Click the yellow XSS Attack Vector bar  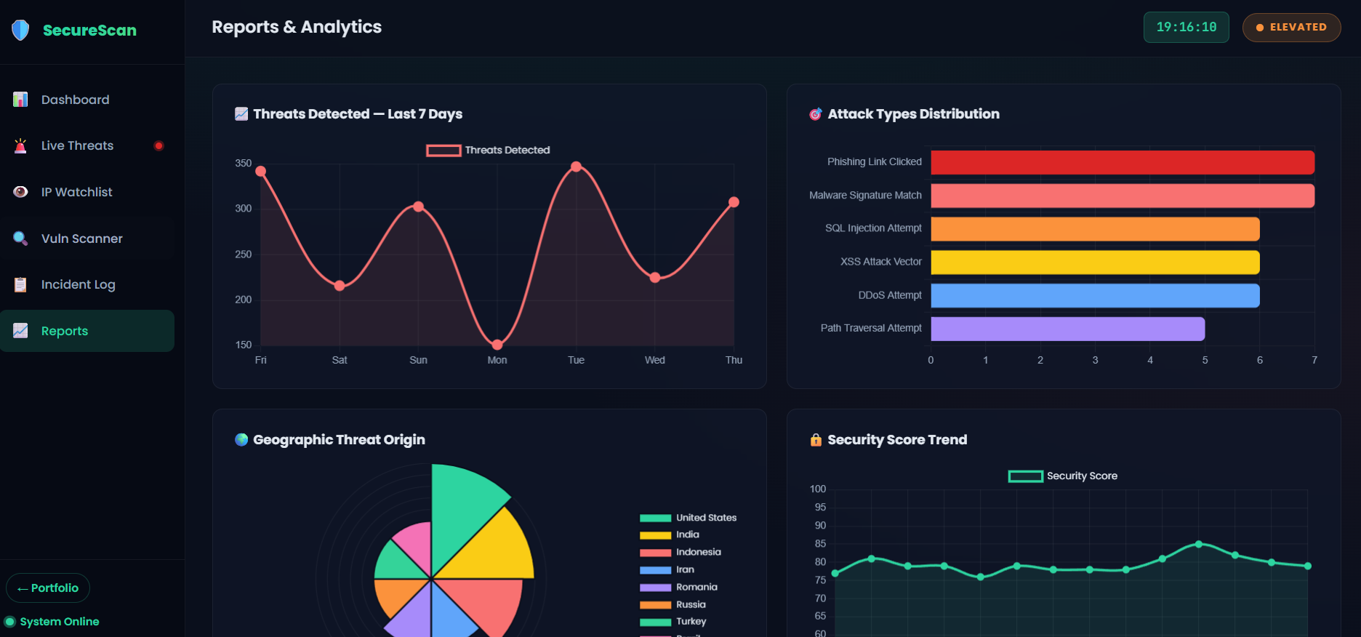[1095, 263]
